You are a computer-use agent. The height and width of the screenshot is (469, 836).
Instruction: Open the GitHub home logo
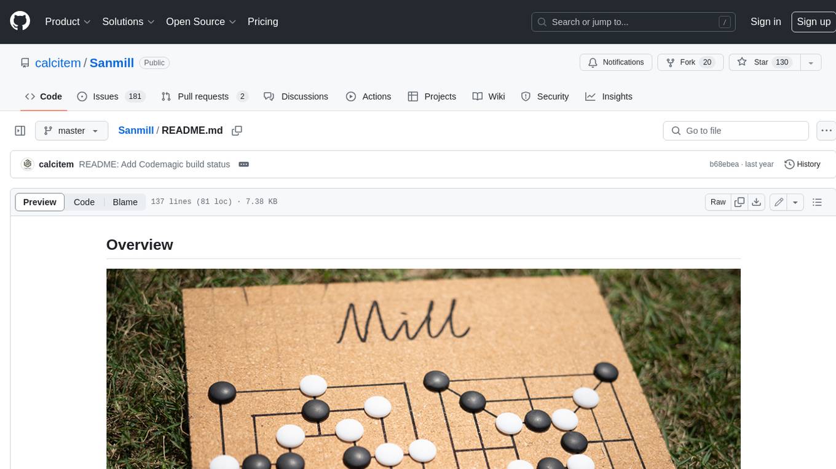click(x=20, y=21)
